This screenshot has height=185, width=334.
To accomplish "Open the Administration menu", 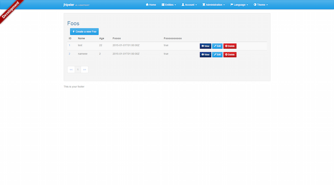I will 213,5.
